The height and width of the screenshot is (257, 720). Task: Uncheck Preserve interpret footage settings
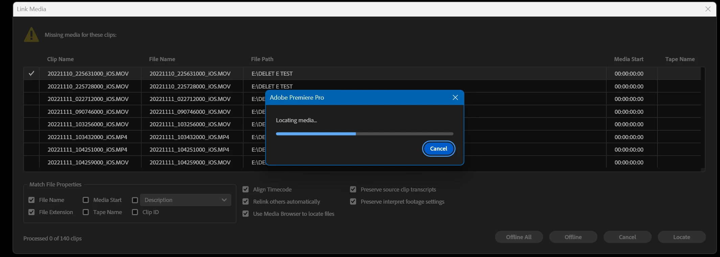tap(353, 202)
